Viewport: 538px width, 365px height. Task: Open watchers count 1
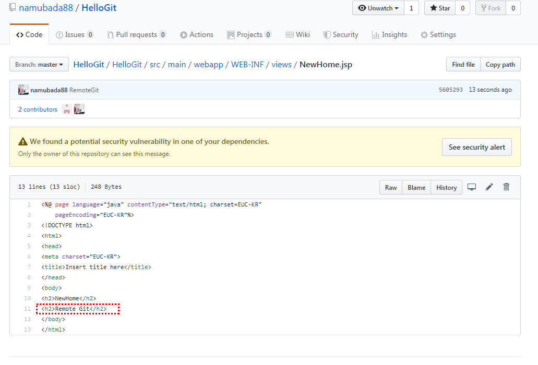[x=411, y=8]
